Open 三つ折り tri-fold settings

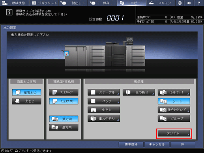139,92
